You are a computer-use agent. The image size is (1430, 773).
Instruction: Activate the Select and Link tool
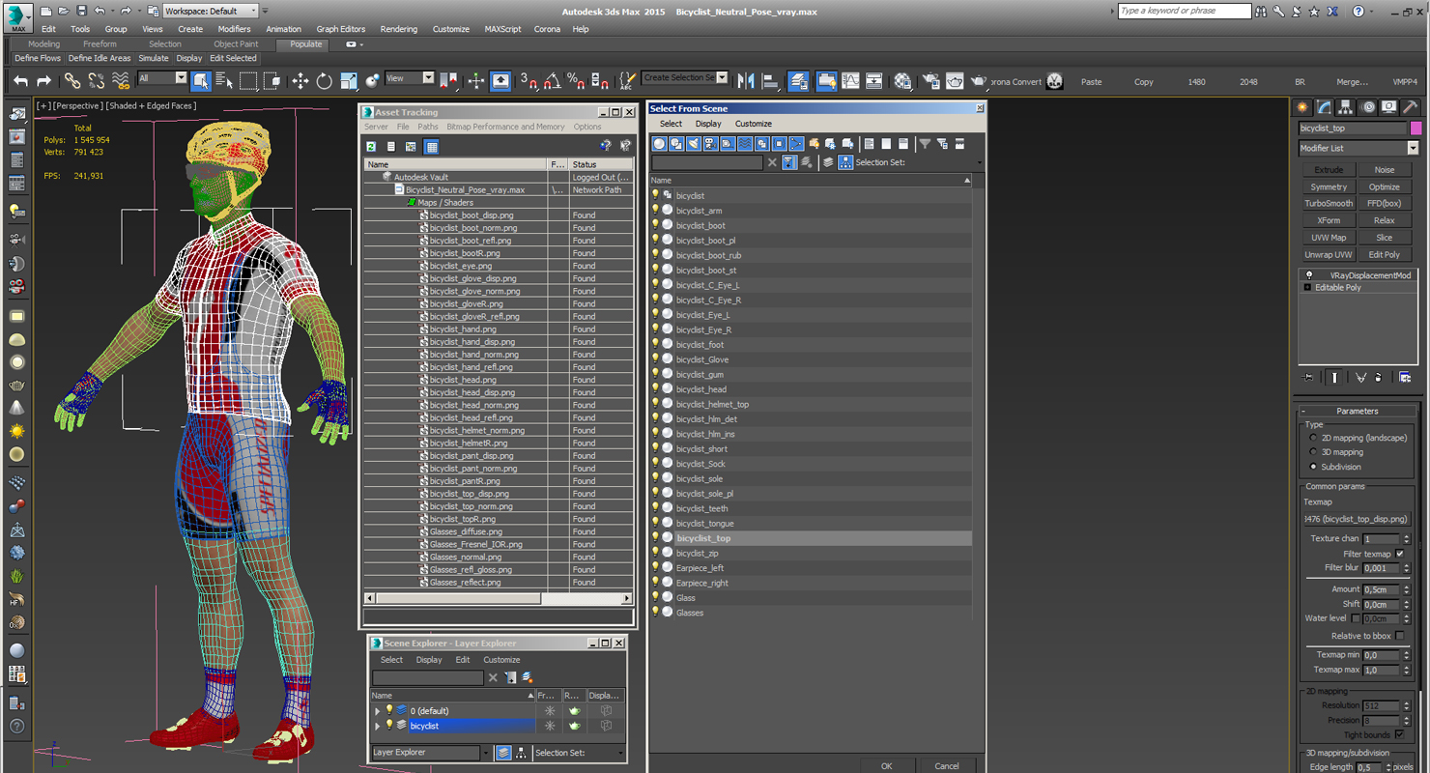(x=72, y=81)
